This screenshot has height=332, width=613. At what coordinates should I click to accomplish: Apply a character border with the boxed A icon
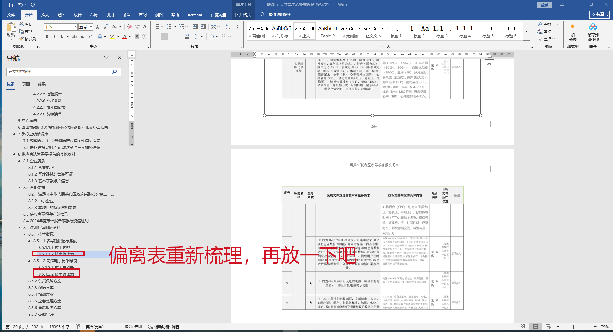[x=145, y=27]
